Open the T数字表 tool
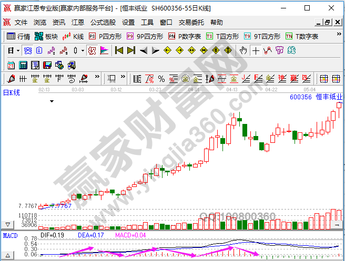 coord(302,36)
